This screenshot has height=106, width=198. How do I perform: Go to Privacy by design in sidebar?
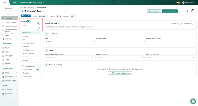click(10, 22)
